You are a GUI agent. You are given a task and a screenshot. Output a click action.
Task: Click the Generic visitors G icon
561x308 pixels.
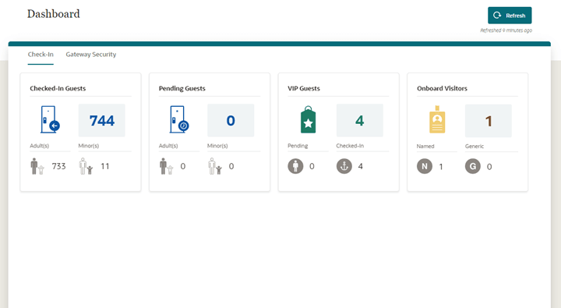(x=473, y=167)
